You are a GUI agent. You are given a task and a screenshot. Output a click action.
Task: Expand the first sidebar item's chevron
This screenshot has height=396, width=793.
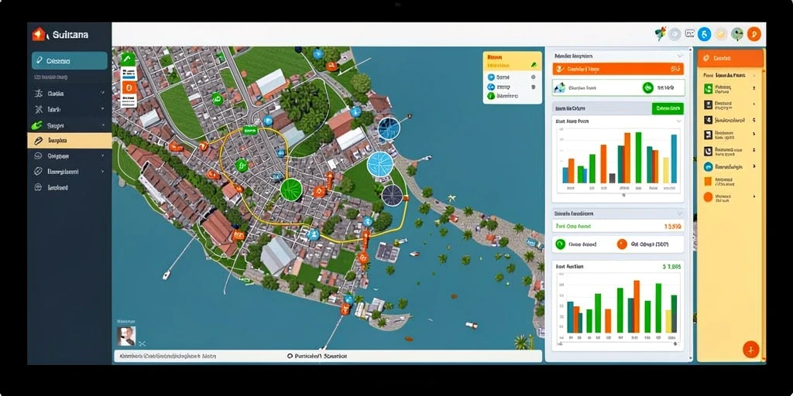(x=103, y=93)
